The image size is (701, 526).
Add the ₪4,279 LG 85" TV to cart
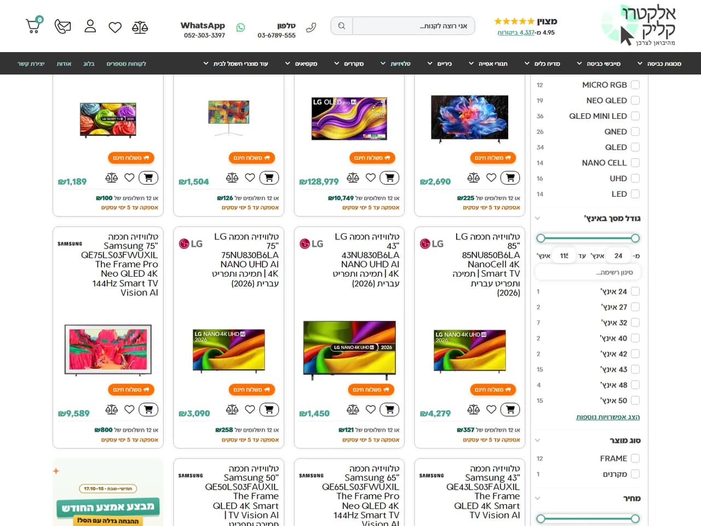510,409
